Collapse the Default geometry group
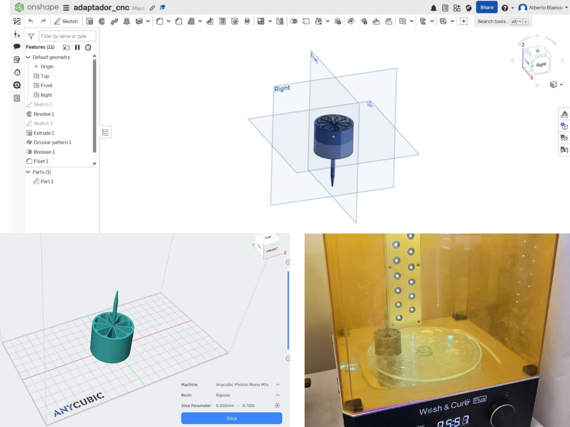This screenshot has width=570, height=427. (28, 57)
